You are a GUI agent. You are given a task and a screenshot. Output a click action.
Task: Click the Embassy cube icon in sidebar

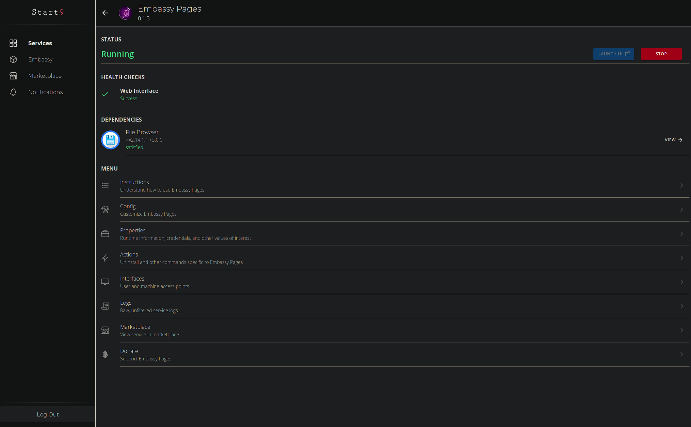[13, 59]
